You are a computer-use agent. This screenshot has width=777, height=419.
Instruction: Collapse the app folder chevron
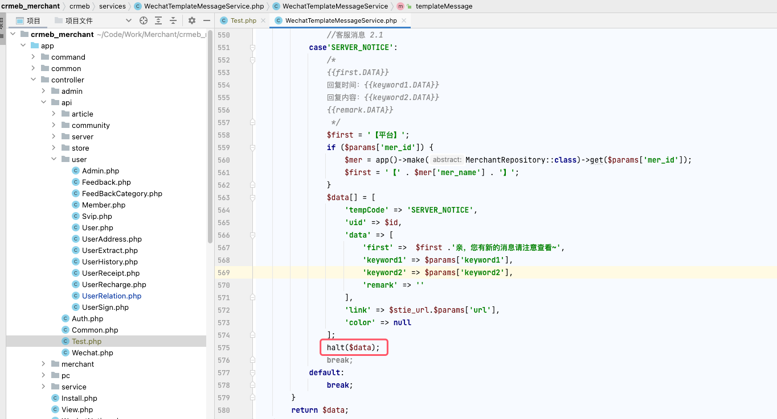click(x=23, y=45)
